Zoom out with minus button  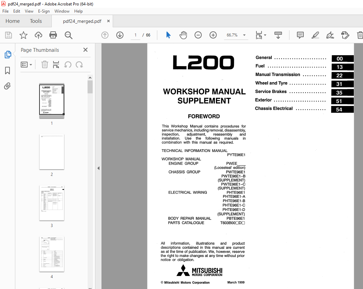point(198,35)
